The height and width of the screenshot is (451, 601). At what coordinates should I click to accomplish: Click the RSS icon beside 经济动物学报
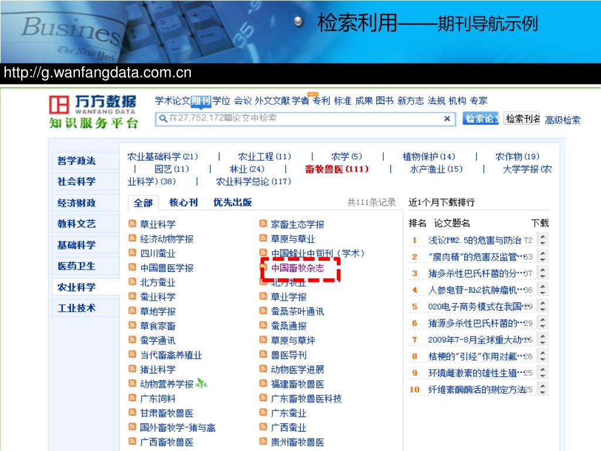(x=132, y=238)
